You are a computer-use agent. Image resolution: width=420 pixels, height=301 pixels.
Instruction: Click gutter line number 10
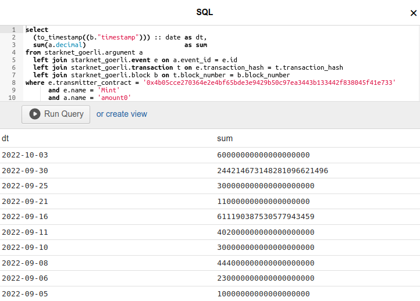[12, 98]
